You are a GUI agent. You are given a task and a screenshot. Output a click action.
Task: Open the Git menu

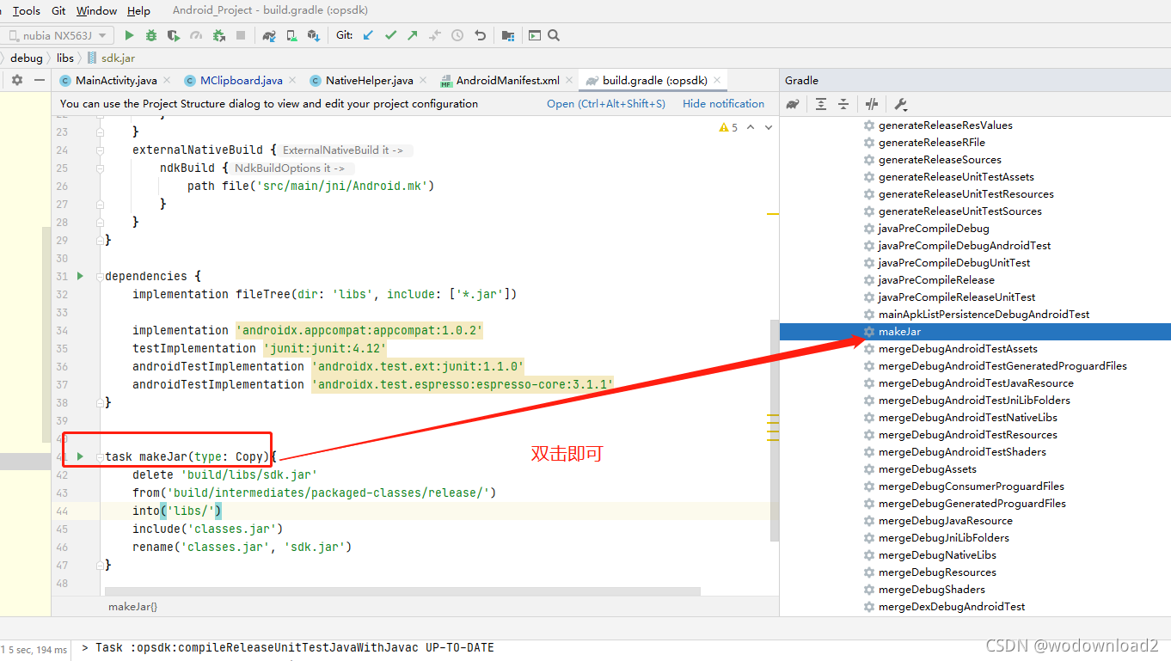click(58, 10)
